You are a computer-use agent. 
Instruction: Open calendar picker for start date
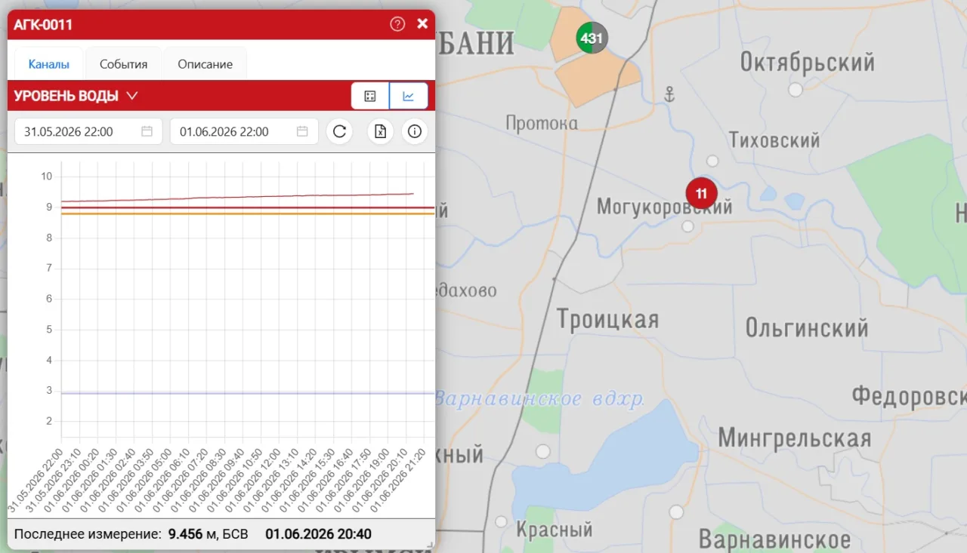pos(147,131)
